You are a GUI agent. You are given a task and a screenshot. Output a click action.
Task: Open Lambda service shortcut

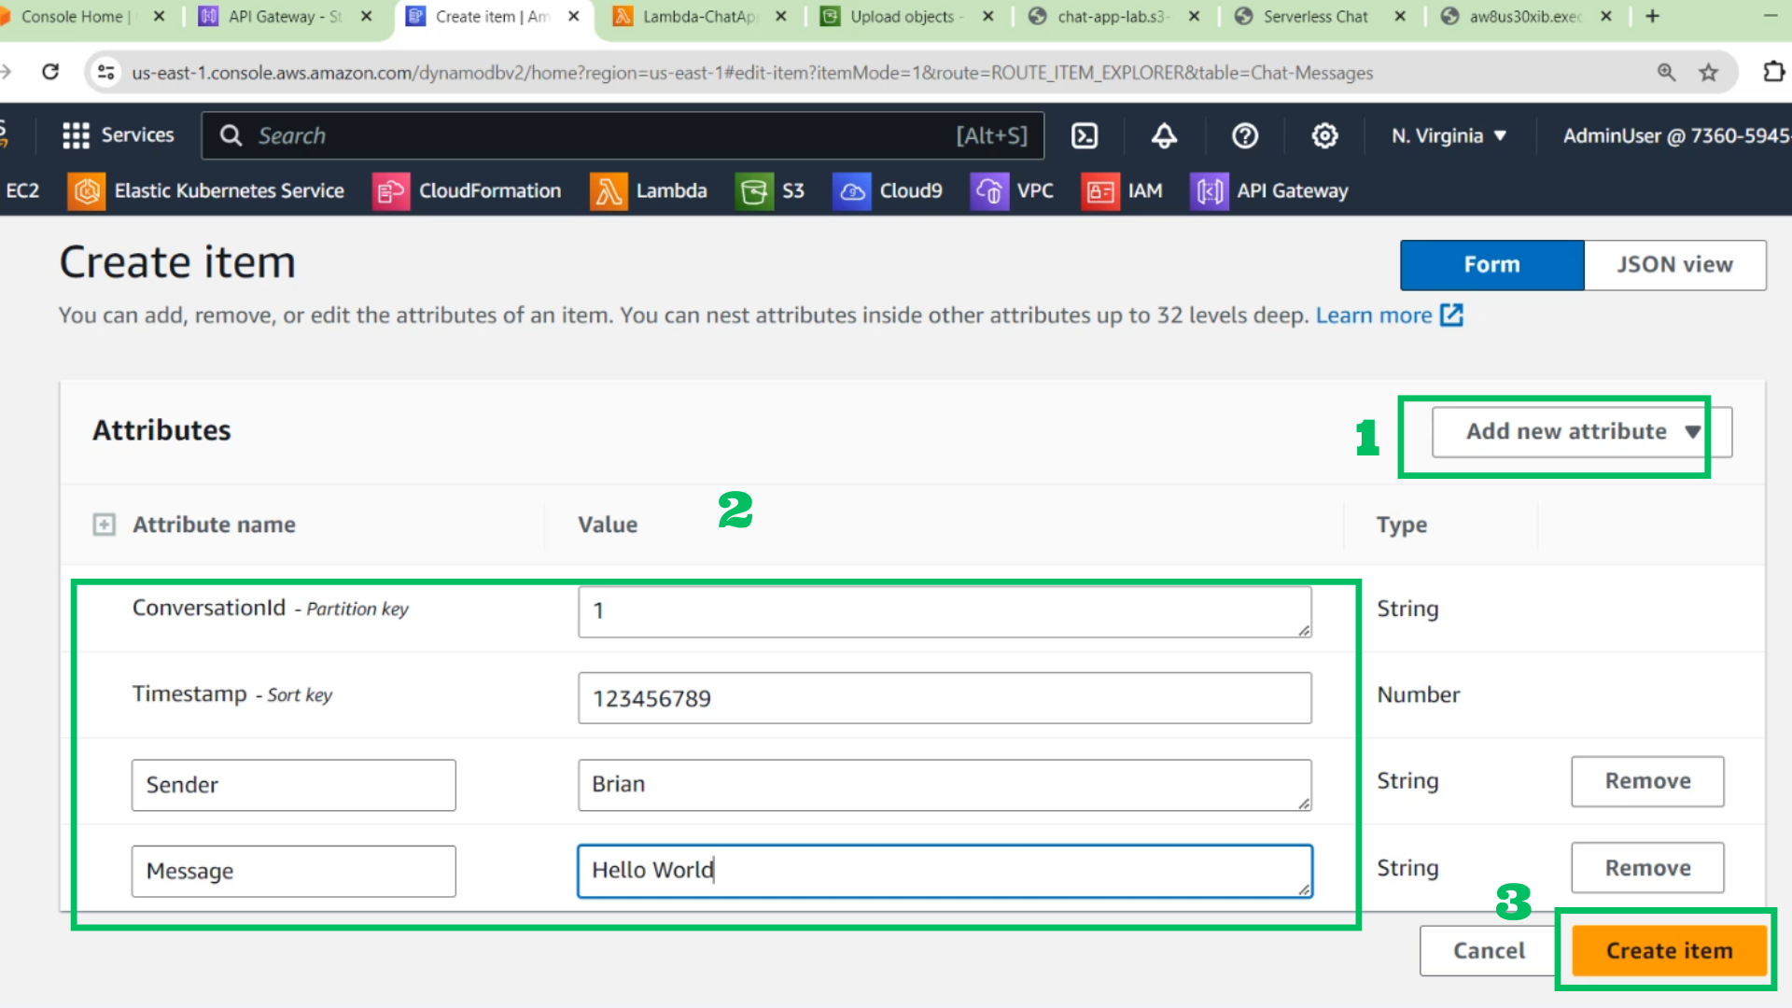point(649,191)
